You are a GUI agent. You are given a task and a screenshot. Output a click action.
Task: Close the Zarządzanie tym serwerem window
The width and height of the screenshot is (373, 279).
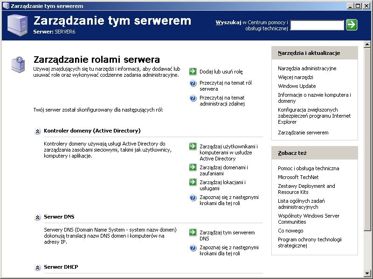(366, 6)
